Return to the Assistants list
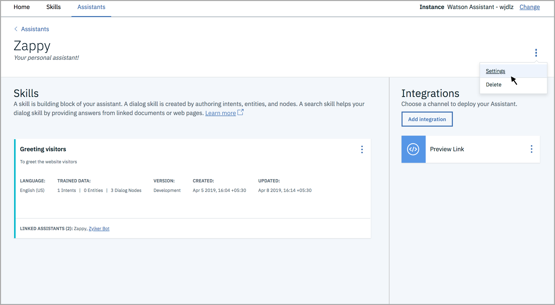Image resolution: width=555 pixels, height=305 pixels. [x=35, y=29]
